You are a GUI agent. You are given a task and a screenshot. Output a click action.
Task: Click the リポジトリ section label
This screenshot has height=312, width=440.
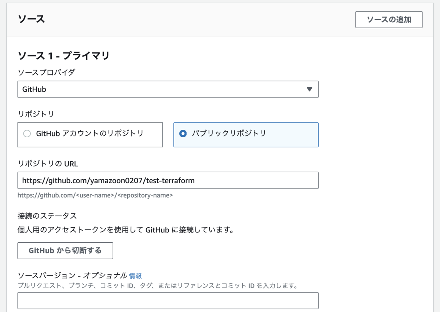point(36,114)
